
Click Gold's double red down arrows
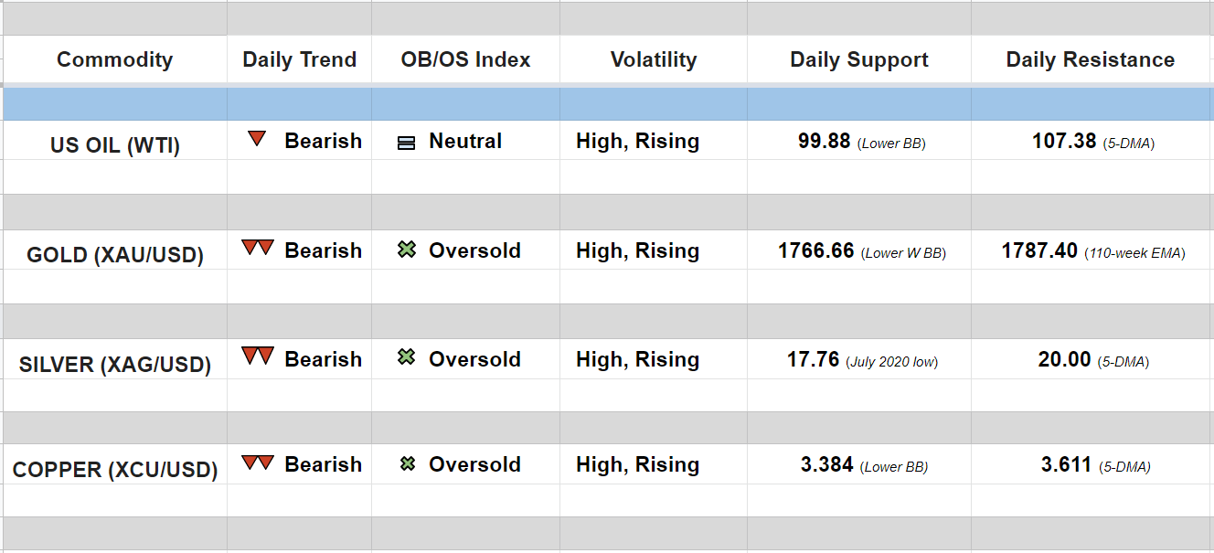pyautogui.click(x=257, y=248)
